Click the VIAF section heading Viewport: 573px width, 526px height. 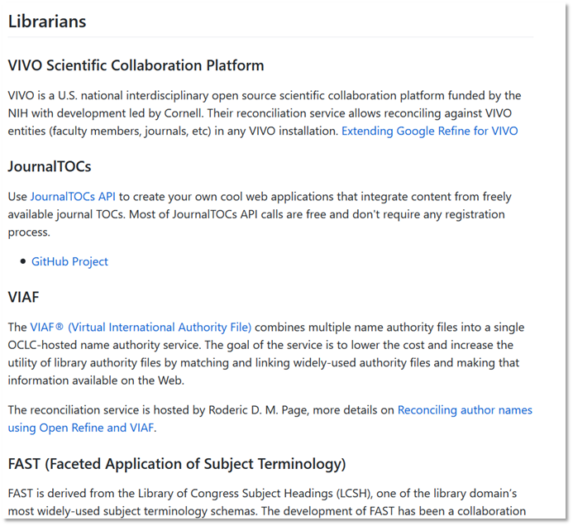pyautogui.click(x=23, y=297)
